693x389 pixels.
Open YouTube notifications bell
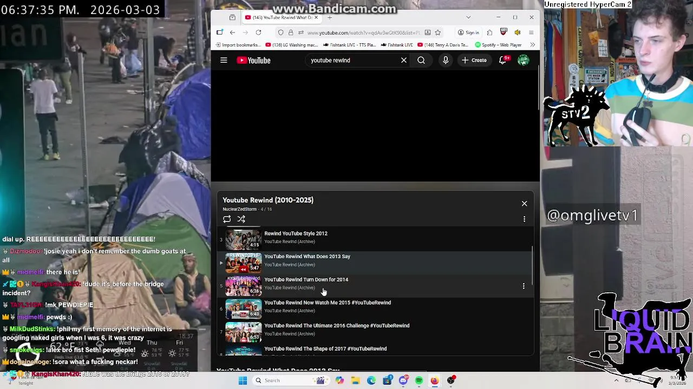503,60
